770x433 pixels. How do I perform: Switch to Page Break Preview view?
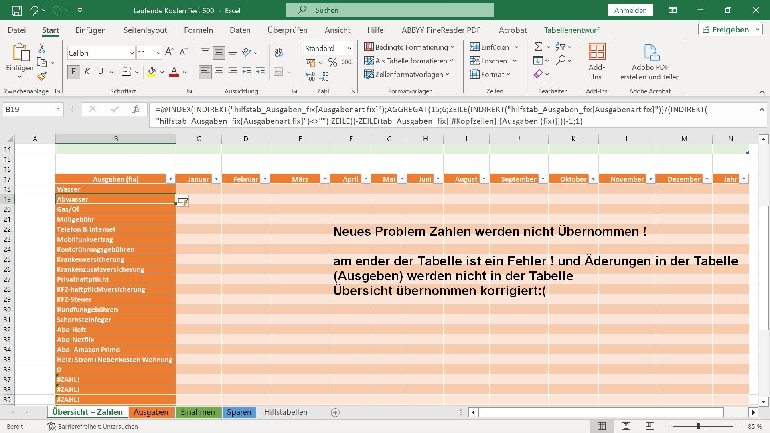(x=650, y=426)
